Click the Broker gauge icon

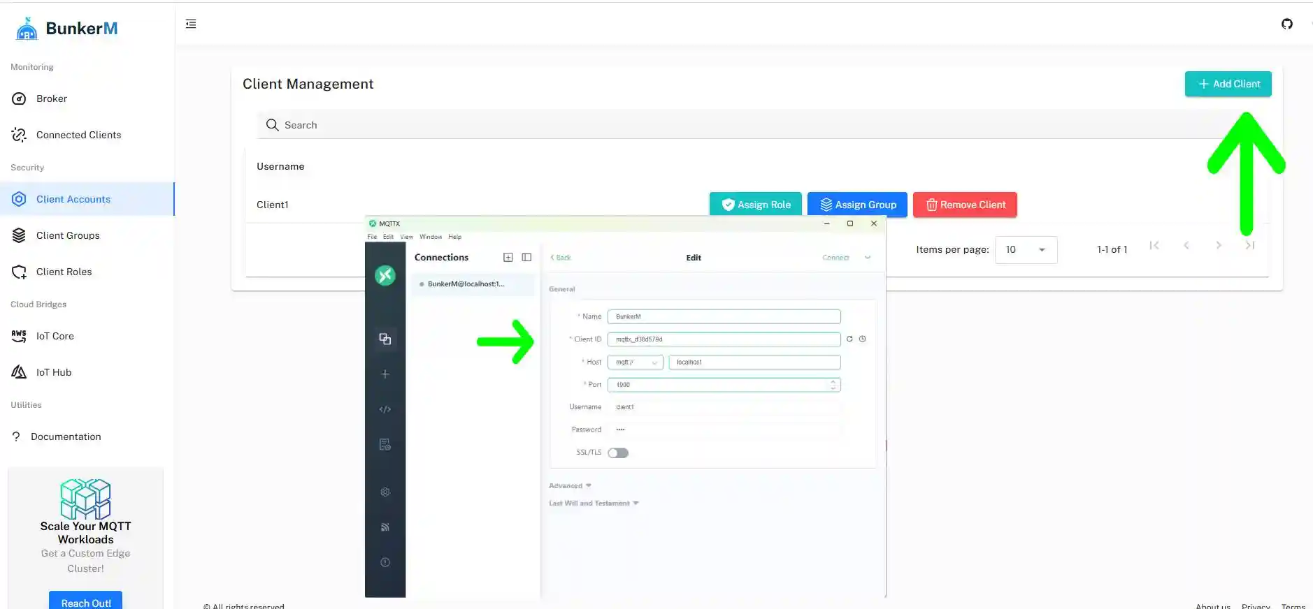(x=19, y=98)
